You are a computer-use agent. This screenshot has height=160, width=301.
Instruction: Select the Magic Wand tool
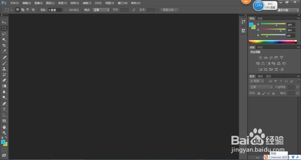pos(4,40)
